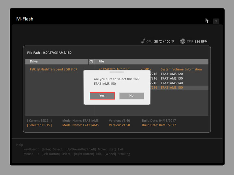Select file E7A31AMS.130

point(172,78)
